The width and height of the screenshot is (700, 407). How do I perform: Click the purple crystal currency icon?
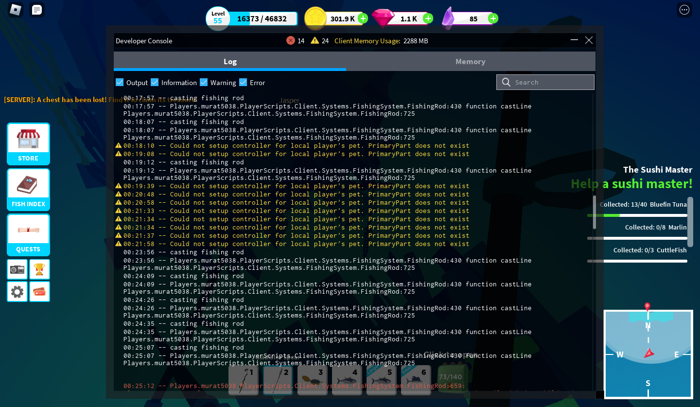tap(448, 18)
